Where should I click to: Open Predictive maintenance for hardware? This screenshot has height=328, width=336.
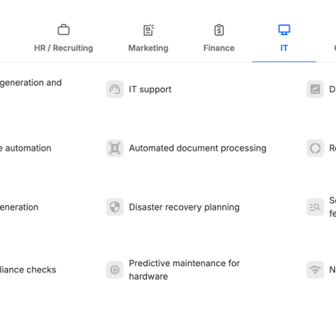[x=184, y=270]
